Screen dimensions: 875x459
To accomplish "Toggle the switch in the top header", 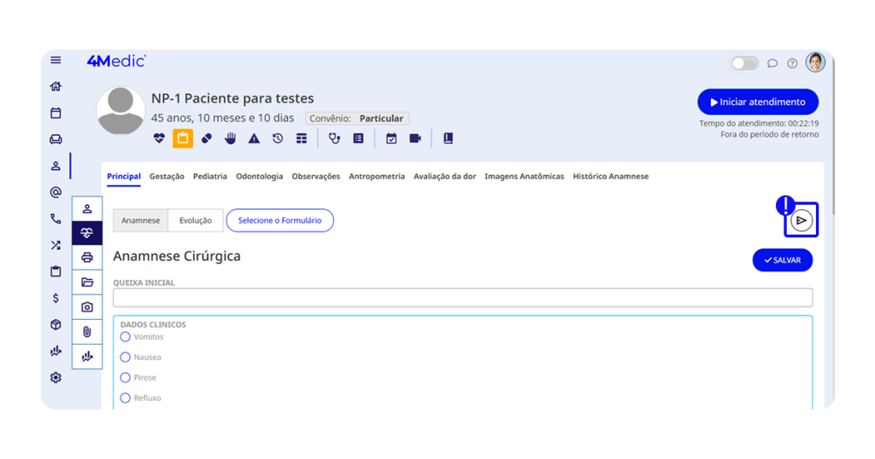I will coord(744,63).
